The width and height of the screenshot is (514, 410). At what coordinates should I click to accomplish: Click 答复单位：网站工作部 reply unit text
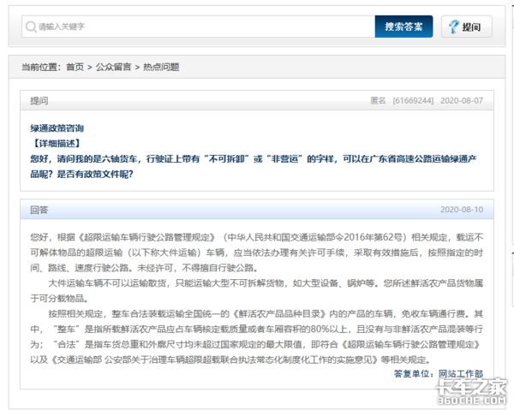click(439, 373)
